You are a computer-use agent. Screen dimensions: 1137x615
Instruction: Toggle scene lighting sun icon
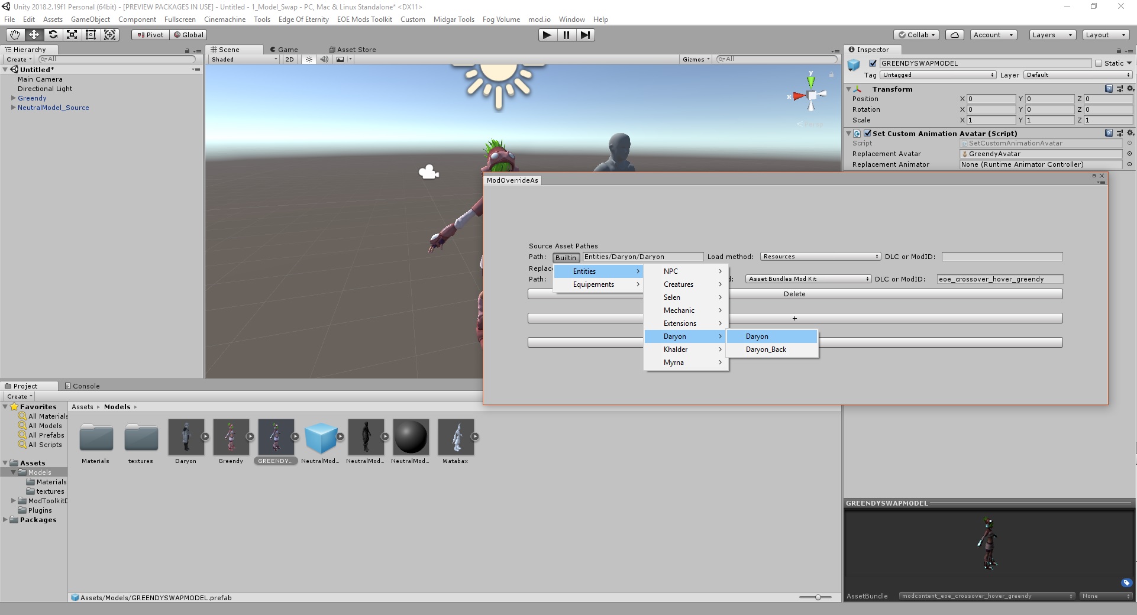coord(309,59)
